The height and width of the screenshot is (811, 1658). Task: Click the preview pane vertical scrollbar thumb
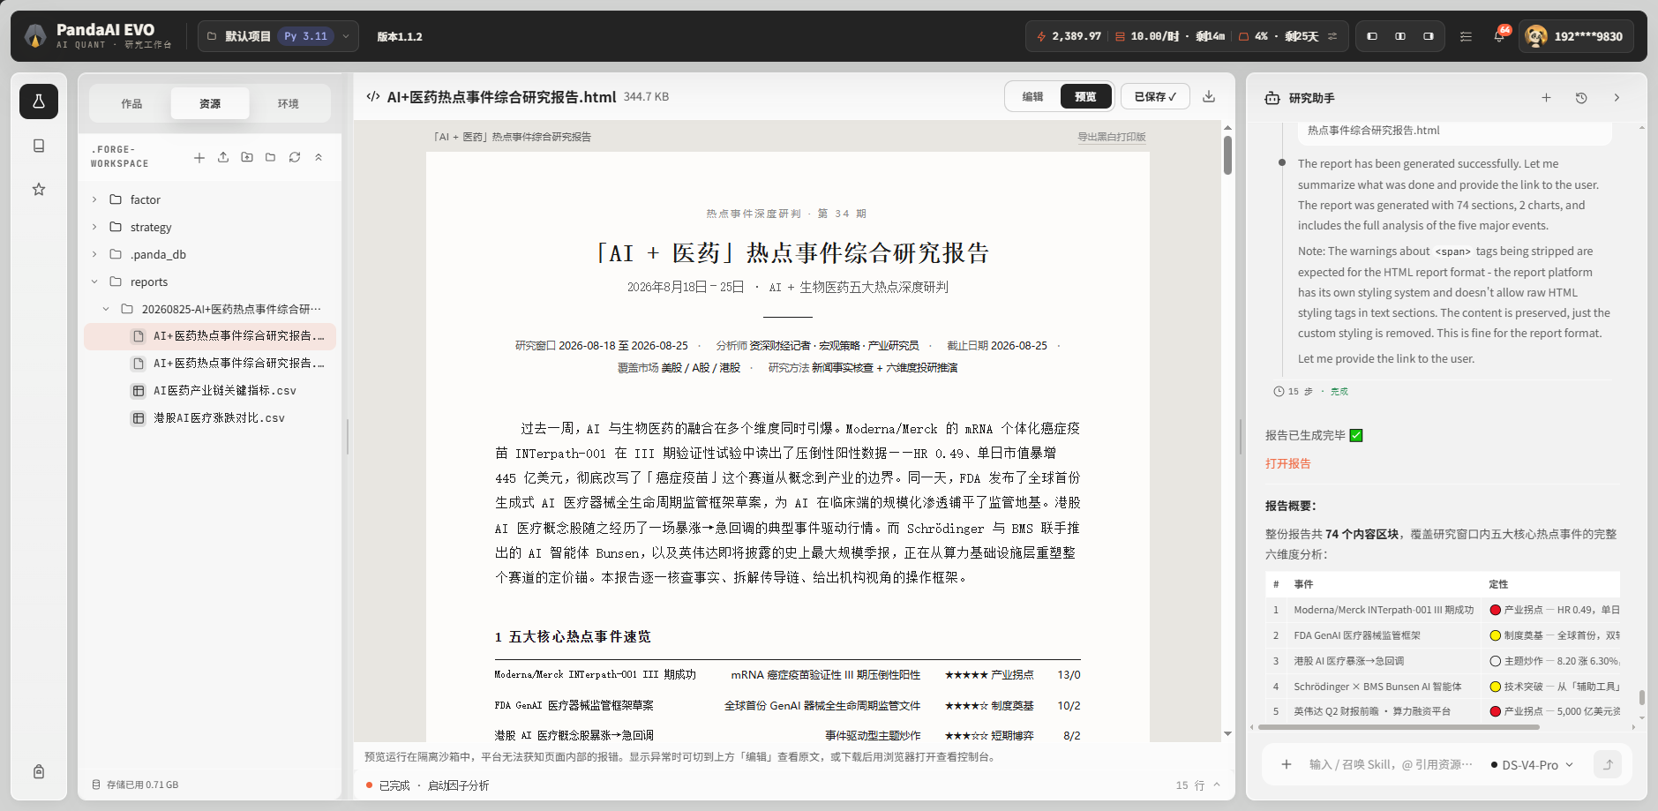point(1227,155)
